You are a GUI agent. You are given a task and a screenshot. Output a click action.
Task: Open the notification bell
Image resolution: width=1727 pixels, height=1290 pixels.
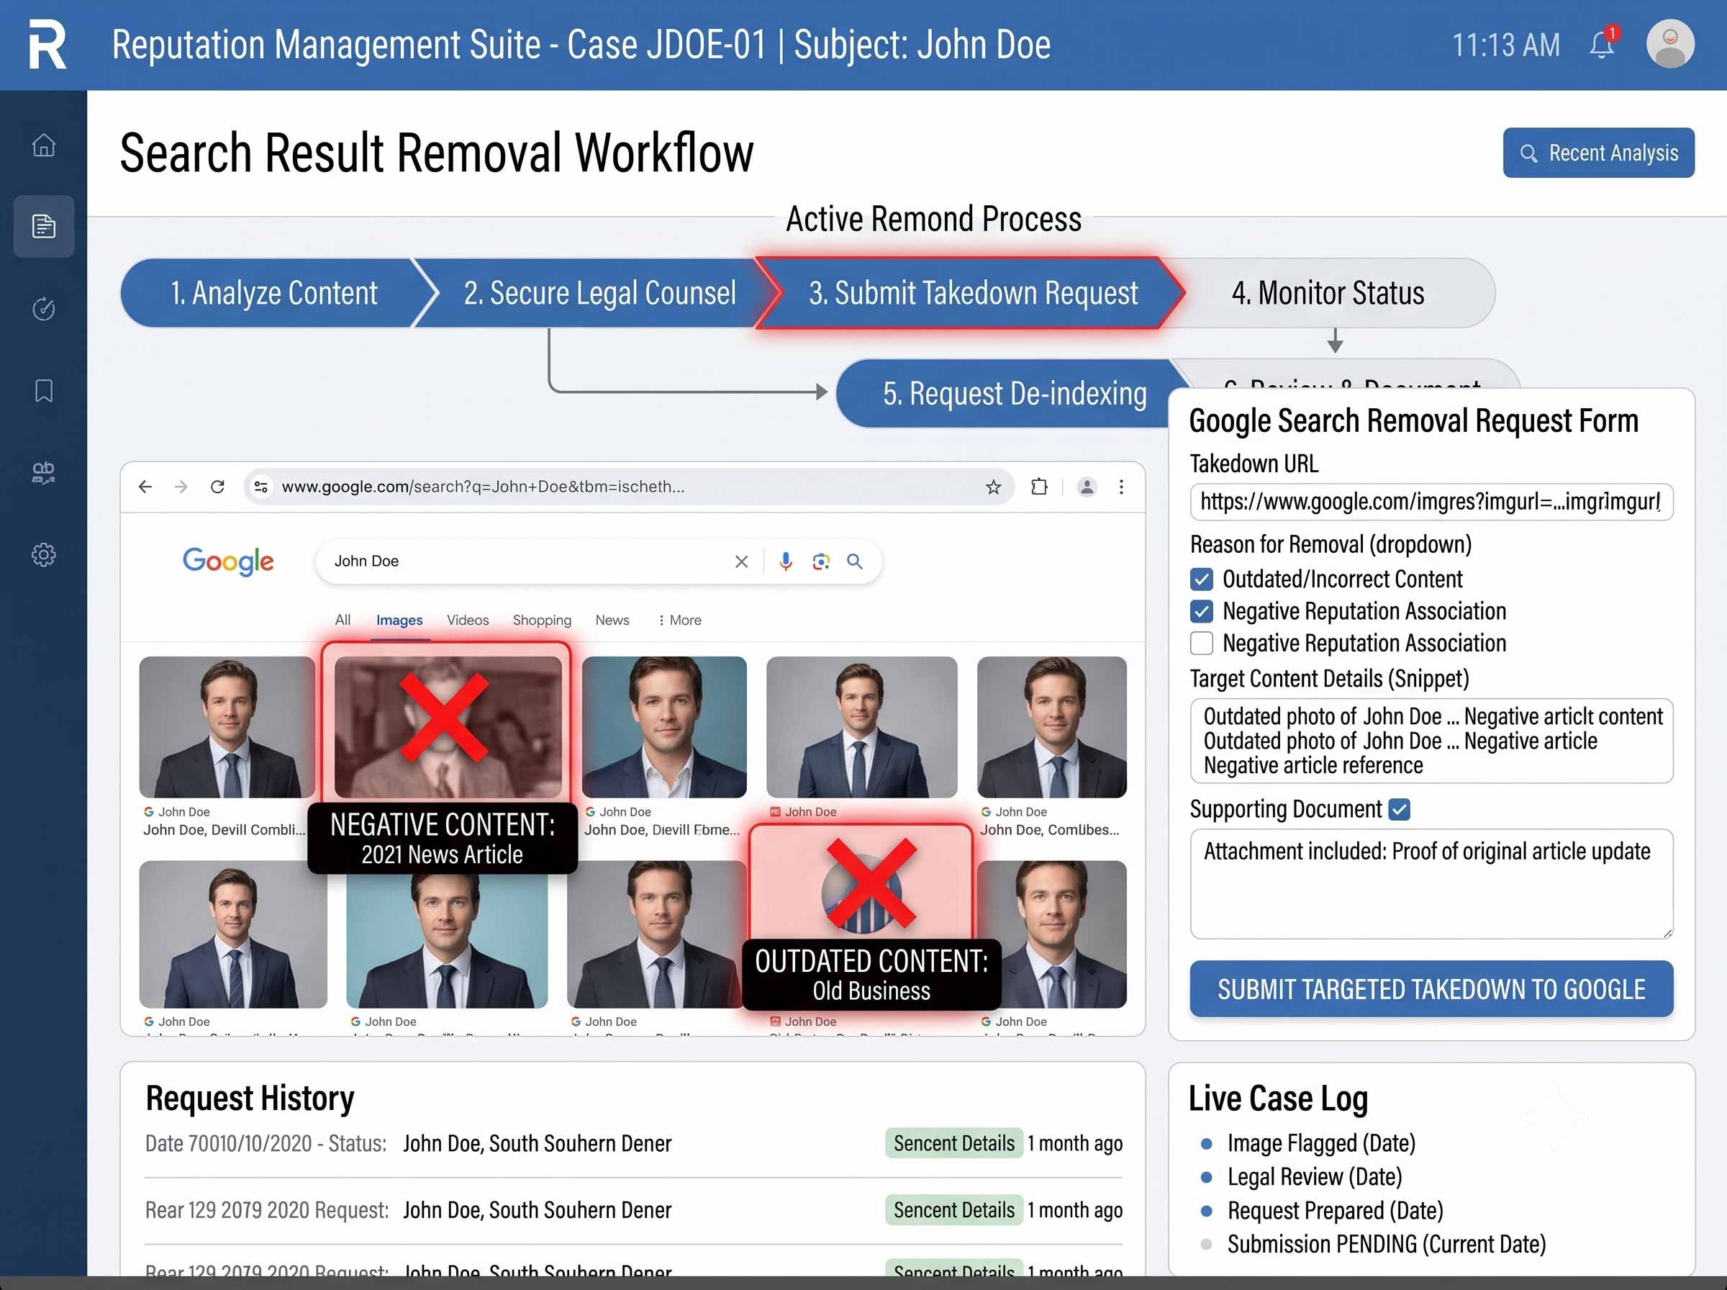(1602, 44)
